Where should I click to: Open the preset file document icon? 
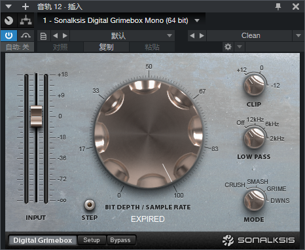[43, 36]
